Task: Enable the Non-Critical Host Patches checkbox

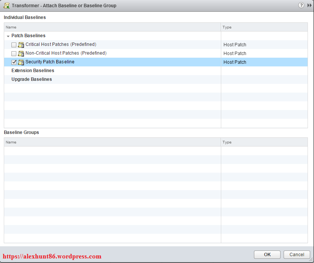Action: coord(14,54)
